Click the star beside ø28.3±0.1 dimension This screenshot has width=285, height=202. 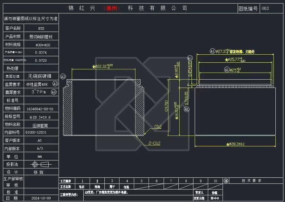[x=227, y=144]
